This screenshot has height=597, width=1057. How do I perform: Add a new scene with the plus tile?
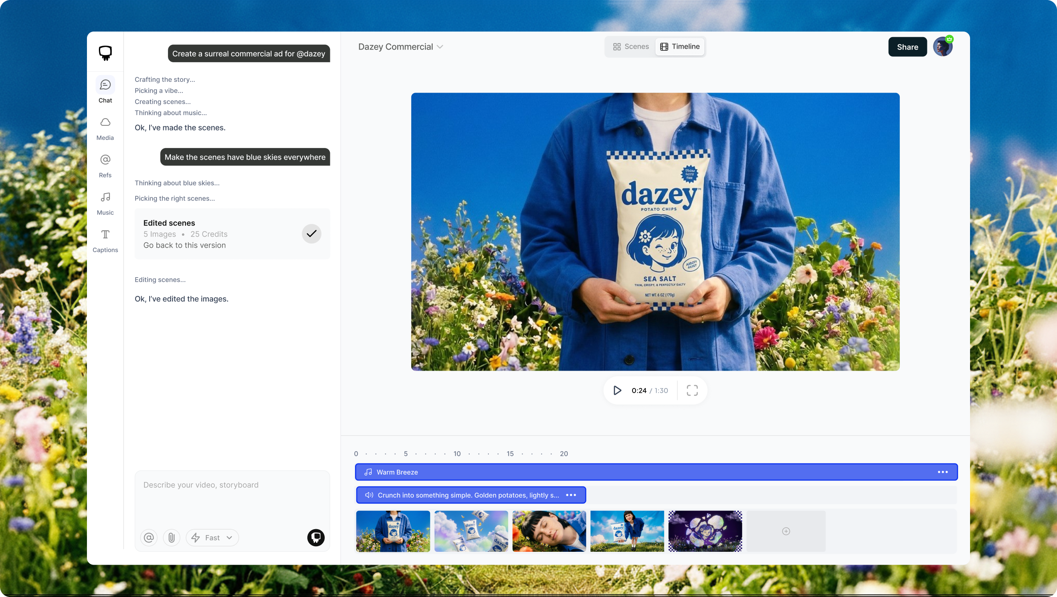(x=786, y=531)
